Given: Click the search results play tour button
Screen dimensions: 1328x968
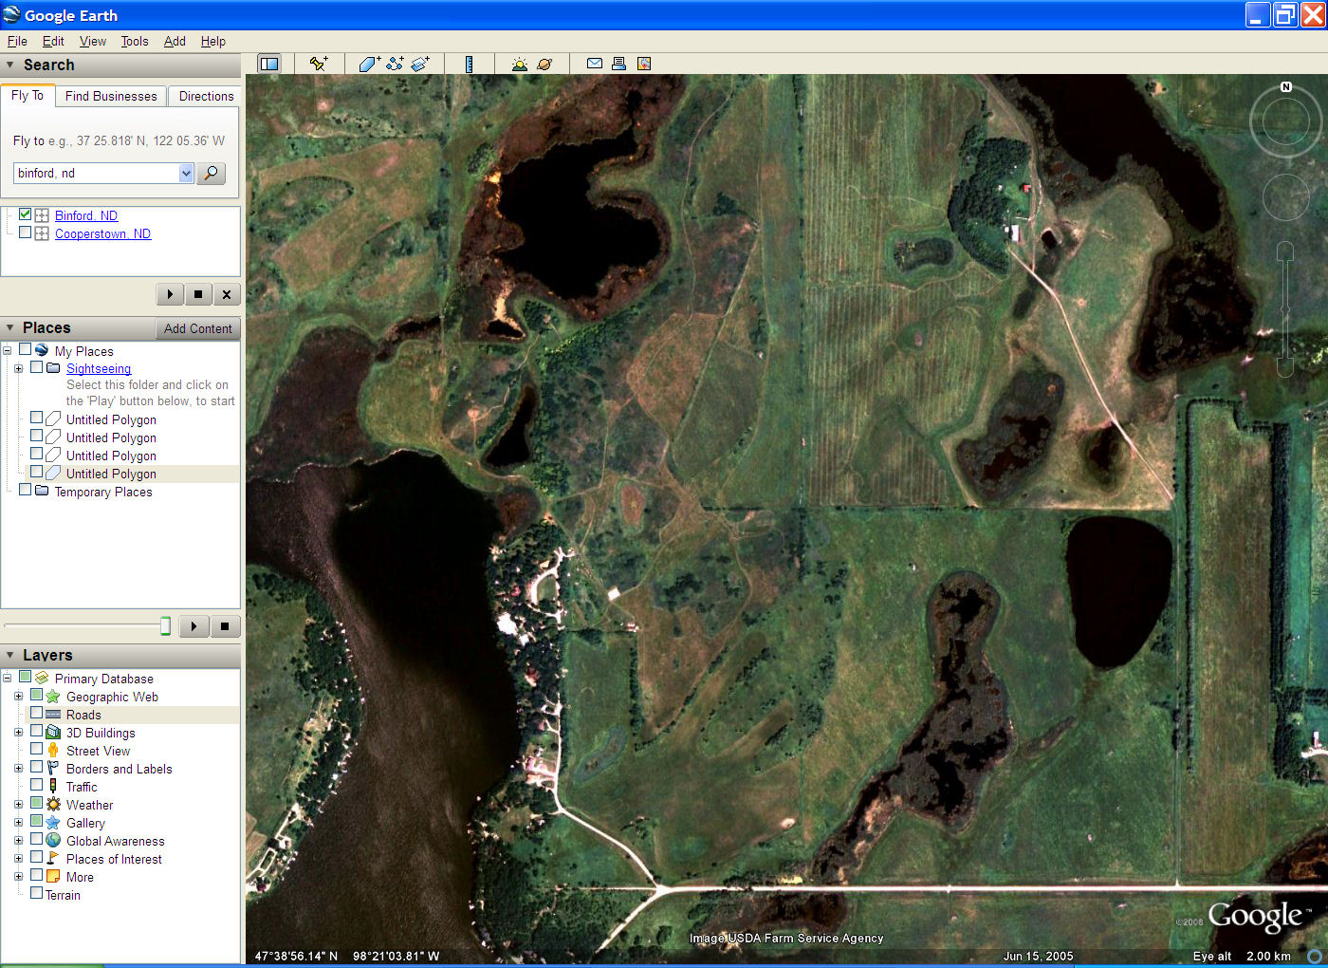Looking at the screenshot, I should pyautogui.click(x=170, y=294).
